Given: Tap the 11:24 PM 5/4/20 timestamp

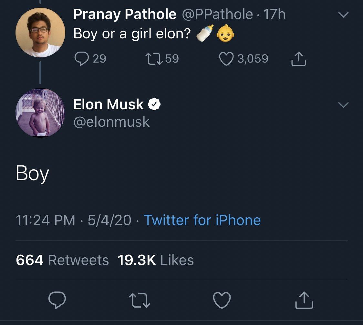Looking at the screenshot, I should (x=74, y=220).
